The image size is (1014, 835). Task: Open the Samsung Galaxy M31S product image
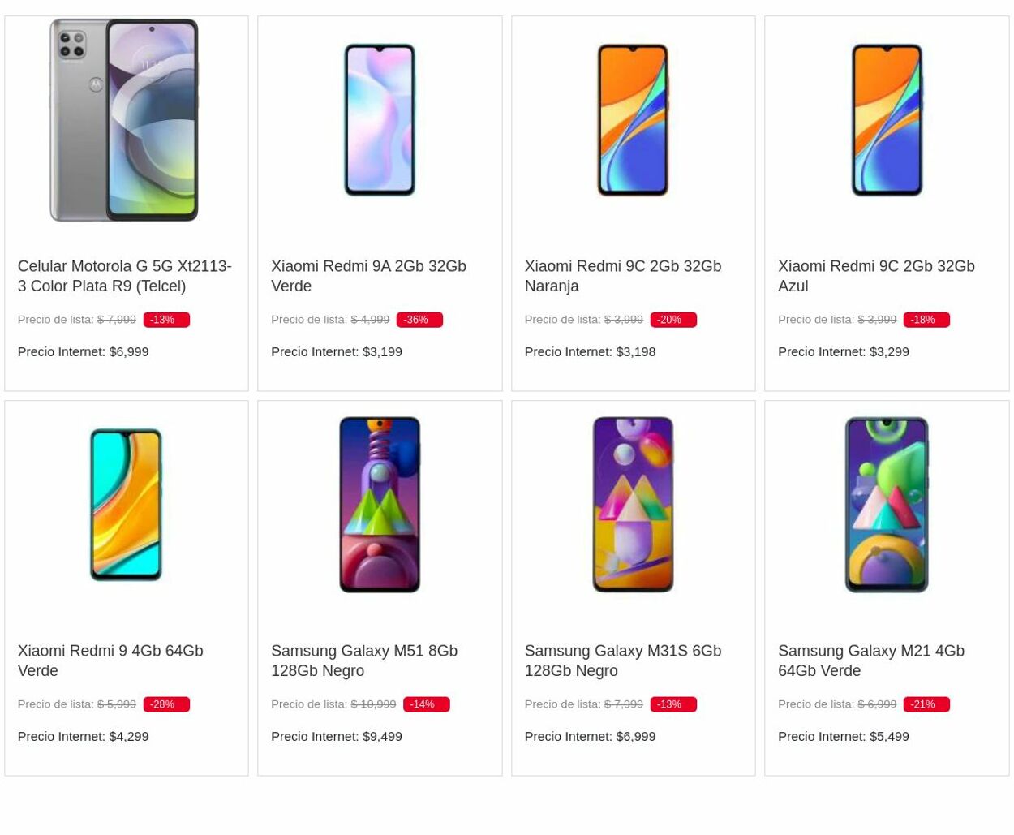[x=633, y=505]
